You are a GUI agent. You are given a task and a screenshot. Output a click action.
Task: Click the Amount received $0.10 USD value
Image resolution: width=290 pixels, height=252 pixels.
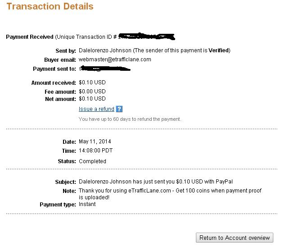[x=92, y=82]
